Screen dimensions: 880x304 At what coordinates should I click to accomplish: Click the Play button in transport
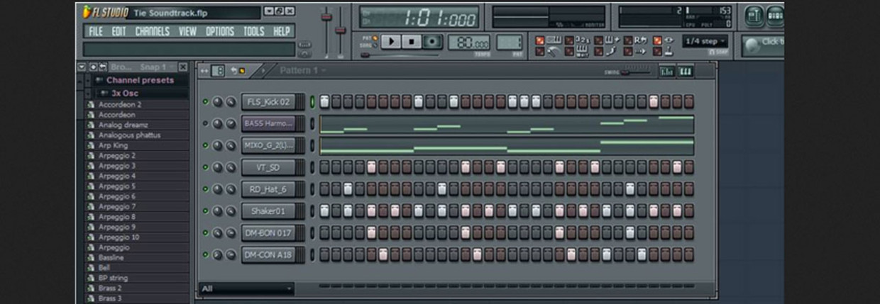[391, 42]
